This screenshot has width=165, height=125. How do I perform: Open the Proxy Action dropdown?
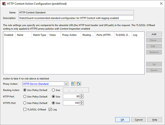point(66,84)
